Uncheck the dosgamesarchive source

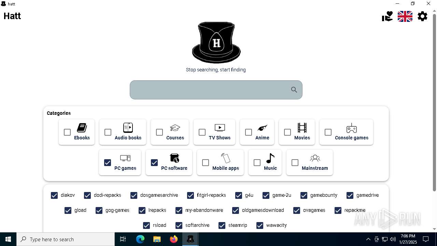coord(134,195)
